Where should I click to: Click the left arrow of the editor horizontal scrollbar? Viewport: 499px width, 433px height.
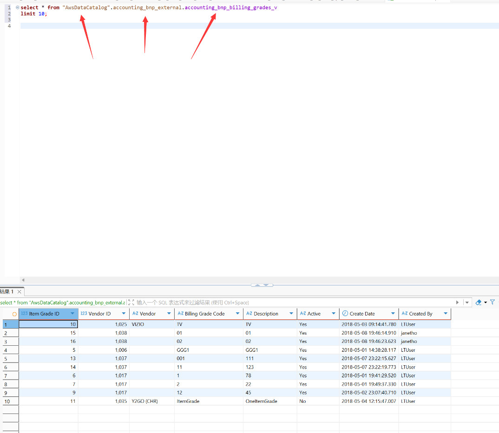pos(23,280)
